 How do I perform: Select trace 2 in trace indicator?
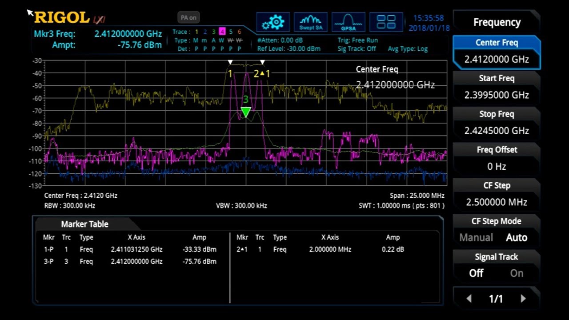coord(205,32)
